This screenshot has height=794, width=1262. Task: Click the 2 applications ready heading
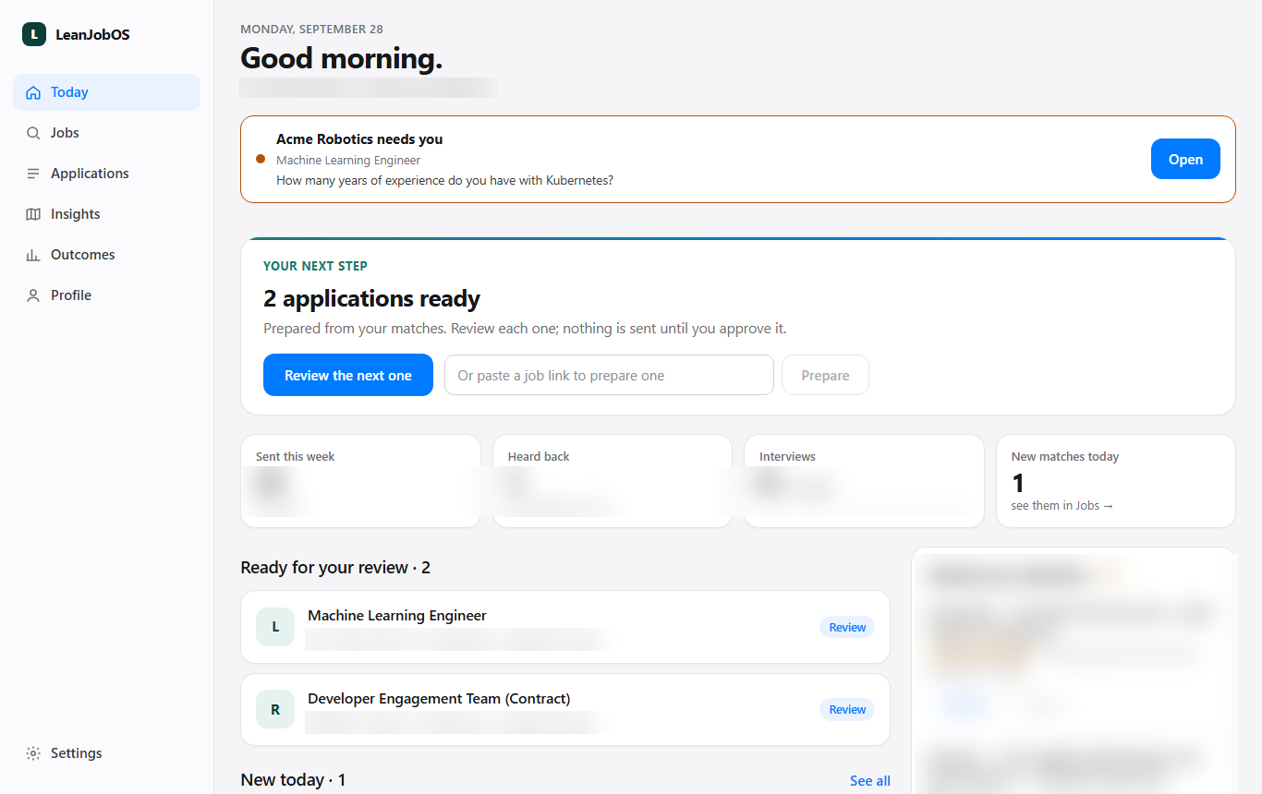coord(371,298)
